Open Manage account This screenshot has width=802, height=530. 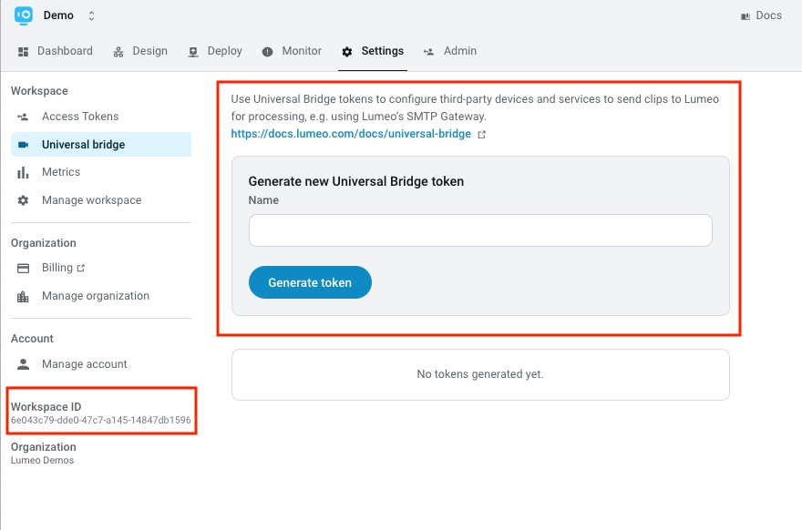tap(101, 364)
